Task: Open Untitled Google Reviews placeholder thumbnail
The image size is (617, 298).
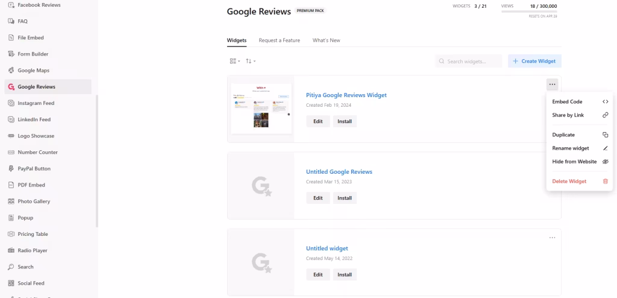Action: (261, 186)
